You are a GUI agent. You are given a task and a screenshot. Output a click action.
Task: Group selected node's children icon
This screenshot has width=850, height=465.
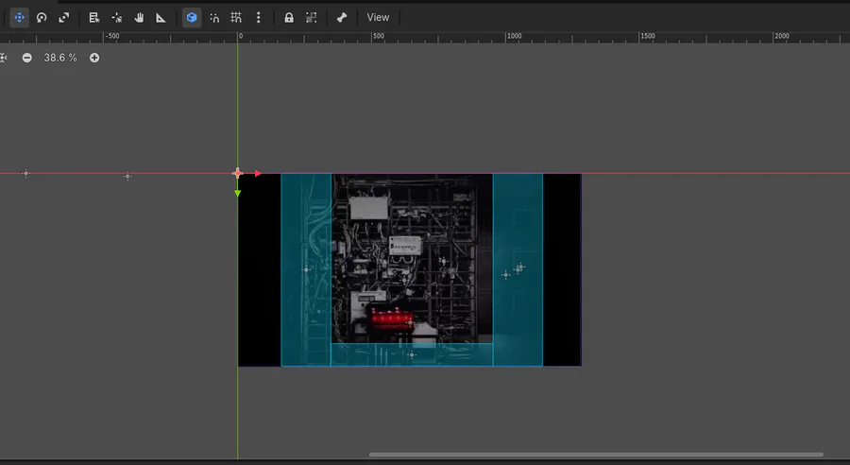pos(311,17)
